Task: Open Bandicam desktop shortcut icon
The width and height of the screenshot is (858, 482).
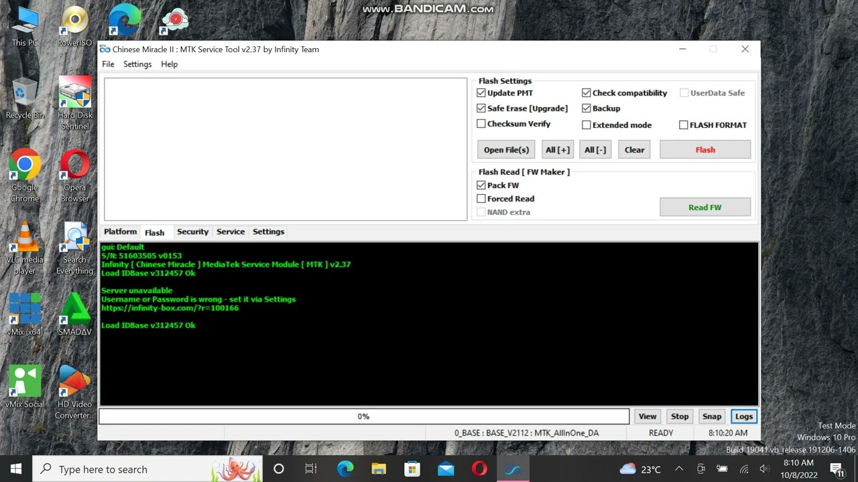Action: pyautogui.click(x=174, y=20)
